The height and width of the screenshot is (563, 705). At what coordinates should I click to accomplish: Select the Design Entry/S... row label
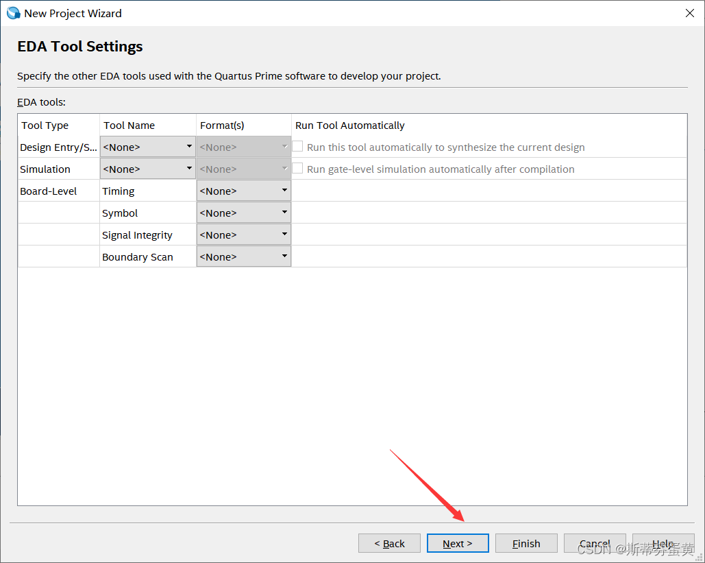coord(58,147)
